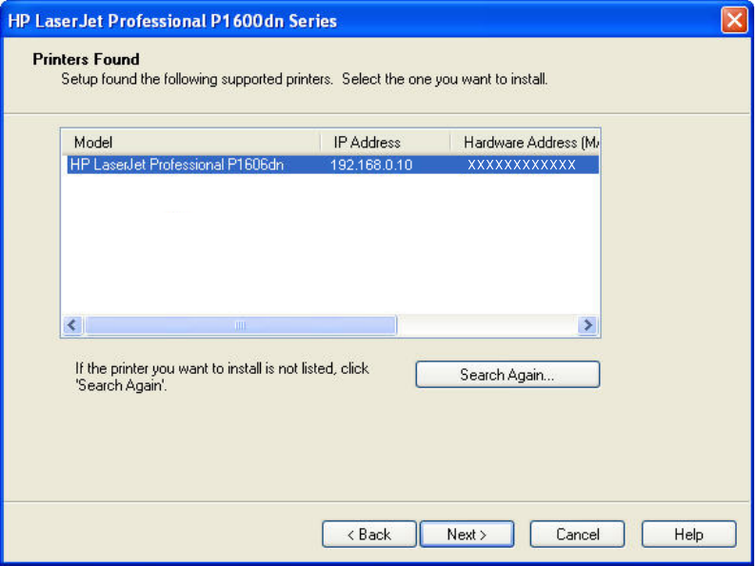Screen dimensions: 755x566
Task: Click the 192.168.0.10 IP address cell
Action: click(371, 165)
